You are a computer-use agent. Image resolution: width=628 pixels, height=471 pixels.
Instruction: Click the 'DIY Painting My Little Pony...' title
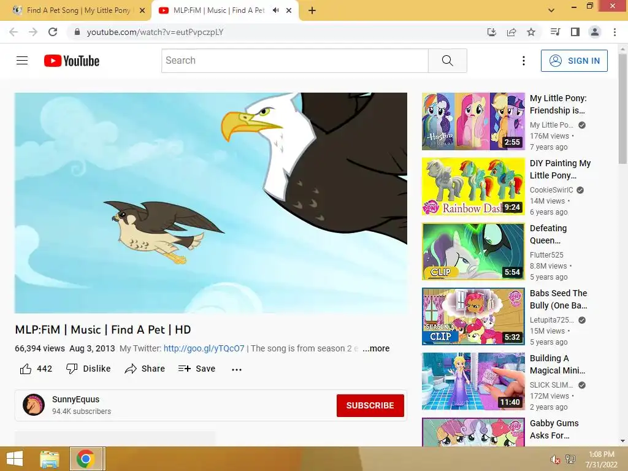(x=560, y=169)
